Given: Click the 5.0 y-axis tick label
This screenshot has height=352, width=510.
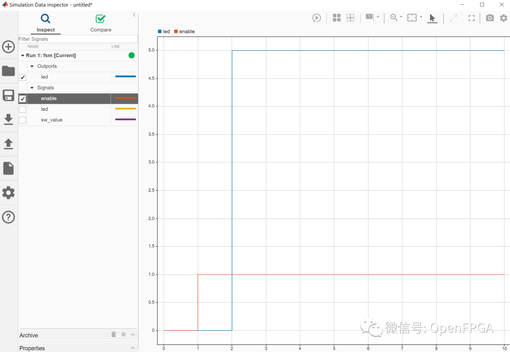Looking at the screenshot, I should click(x=151, y=50).
